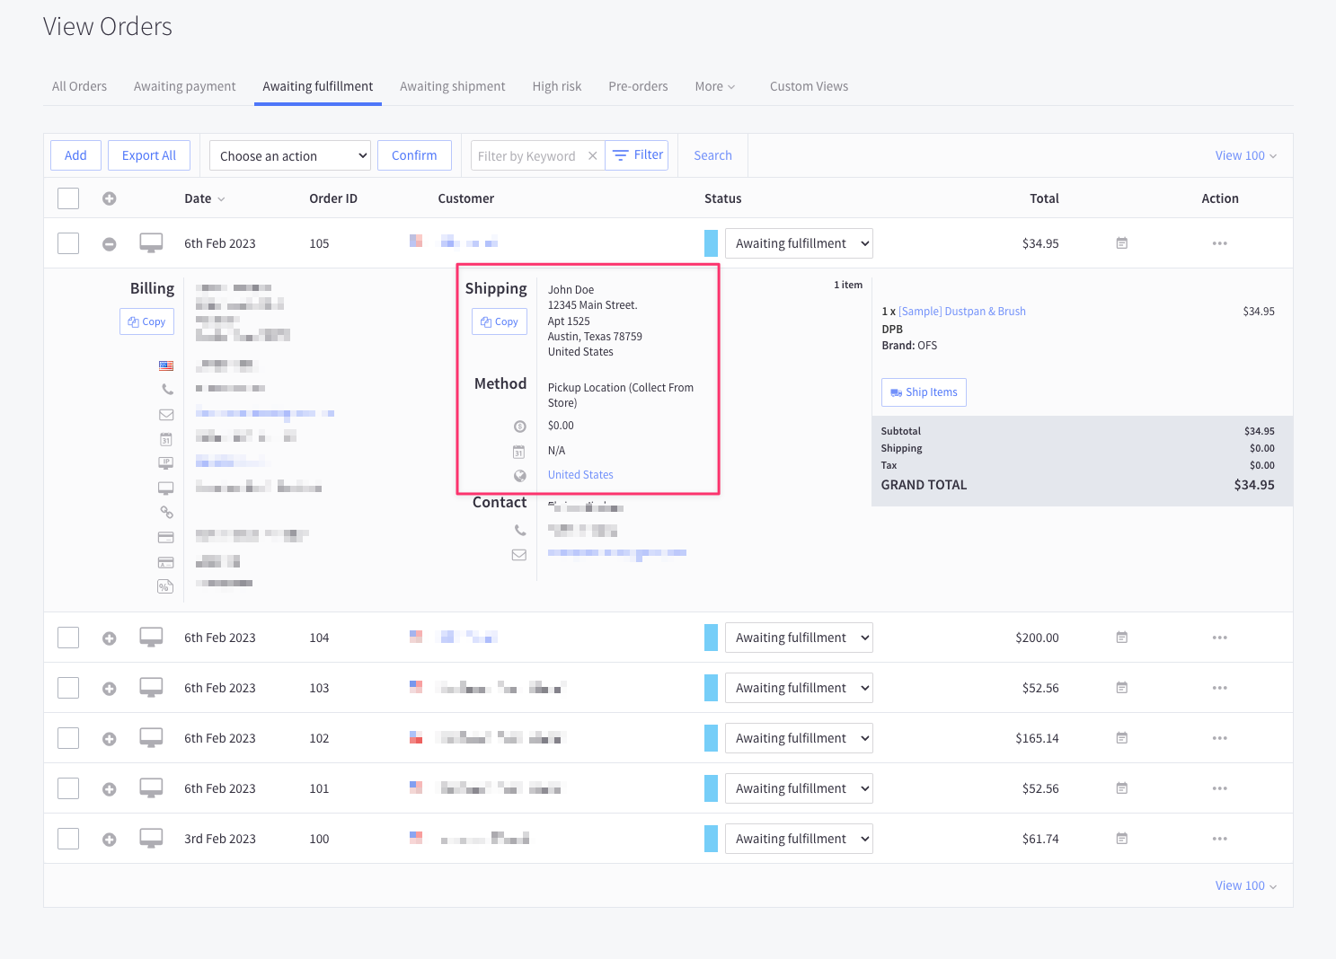The image size is (1336, 959).
Task: Open the High risk tab
Action: click(x=556, y=86)
